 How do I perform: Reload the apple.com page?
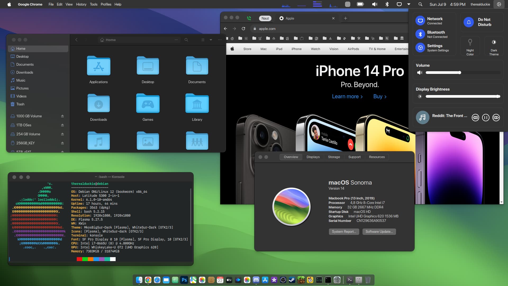click(x=243, y=29)
